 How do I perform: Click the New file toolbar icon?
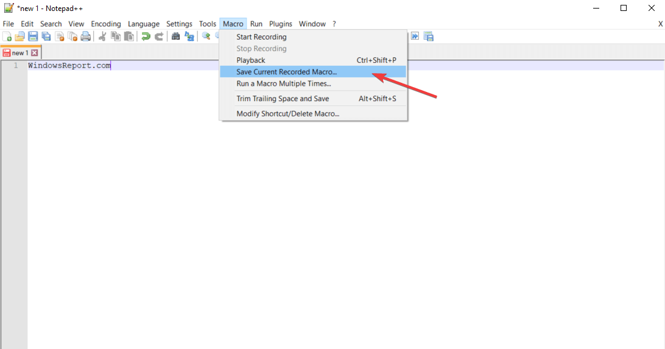7,37
